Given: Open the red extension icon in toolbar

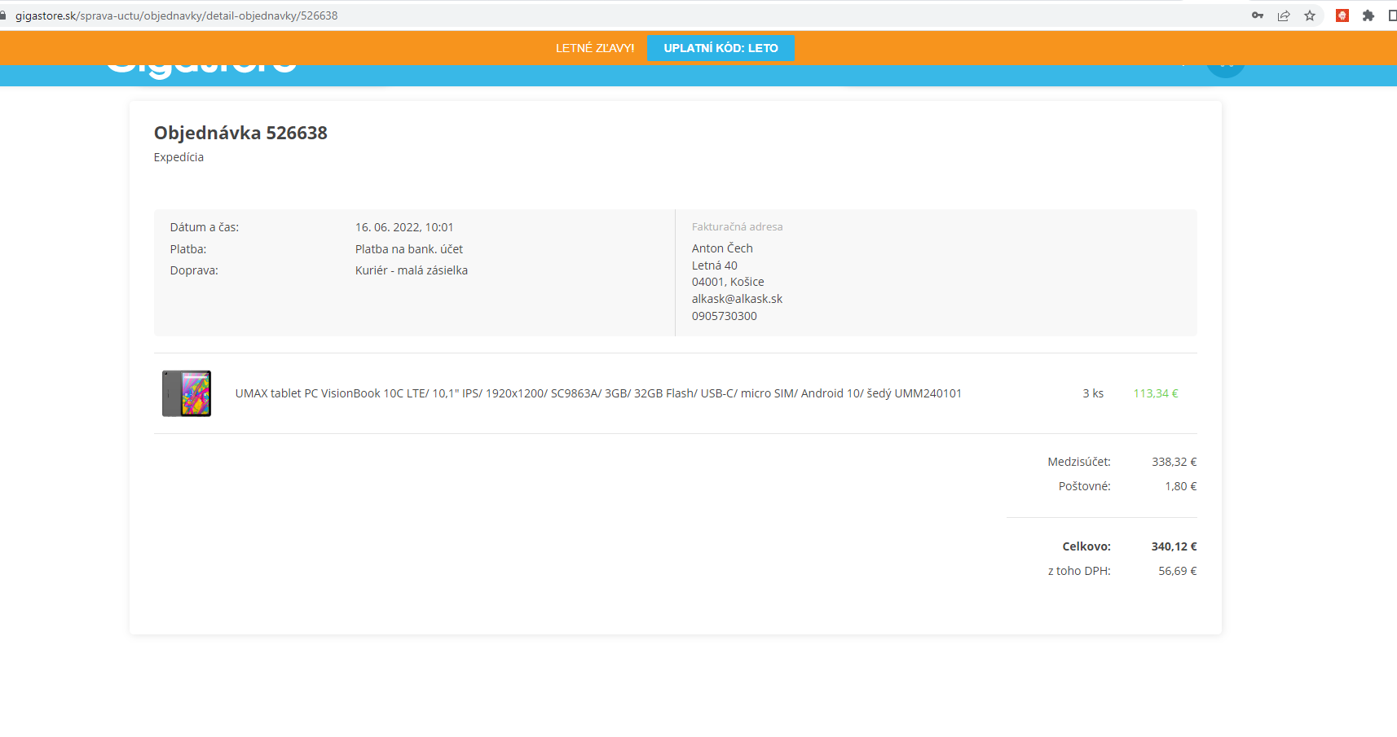Looking at the screenshot, I should click(1342, 15).
